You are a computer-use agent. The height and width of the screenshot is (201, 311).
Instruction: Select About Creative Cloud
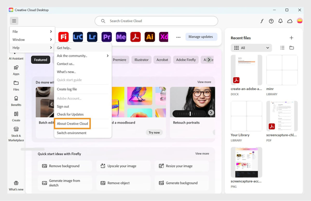[72, 124]
